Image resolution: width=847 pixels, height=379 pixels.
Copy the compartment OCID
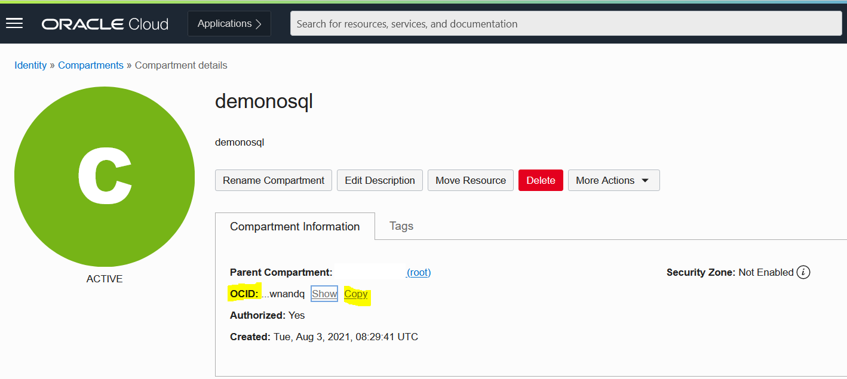356,294
